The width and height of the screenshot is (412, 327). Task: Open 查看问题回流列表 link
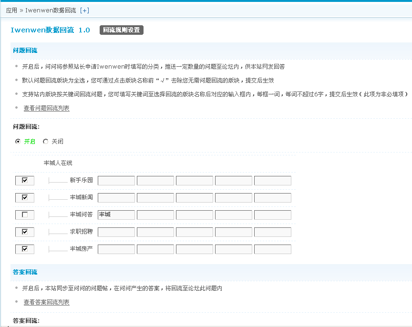coord(47,108)
